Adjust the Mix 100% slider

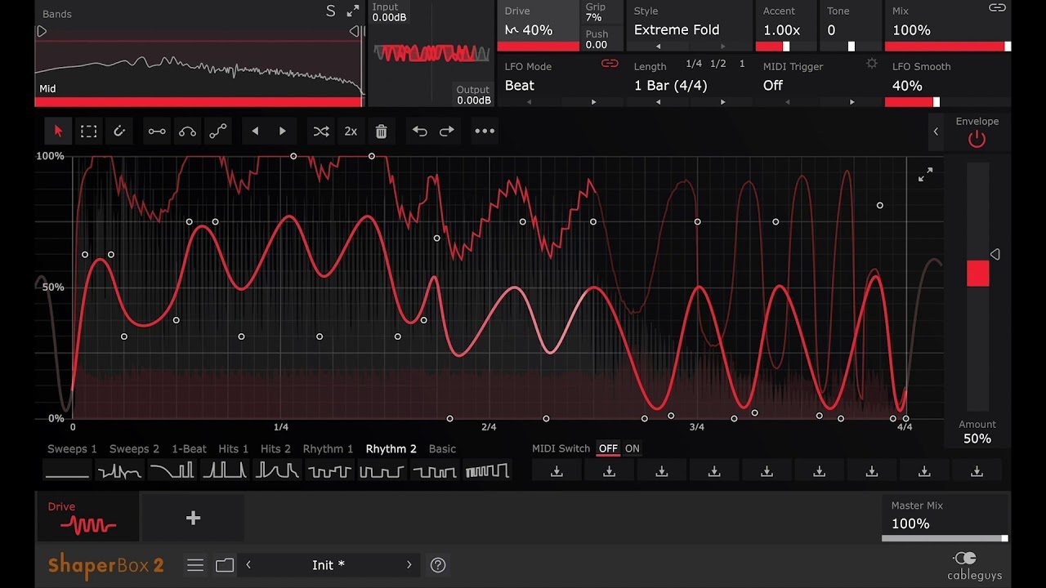point(948,47)
